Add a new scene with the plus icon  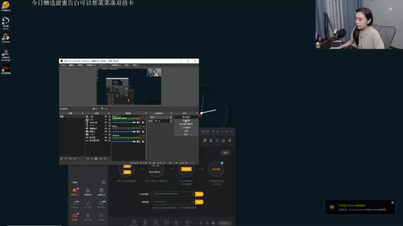(x=61, y=159)
